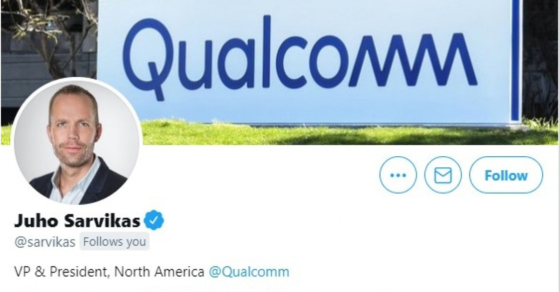The width and height of the screenshot is (559, 292).
Task: Follow Juho Sarvikas
Action: click(506, 175)
